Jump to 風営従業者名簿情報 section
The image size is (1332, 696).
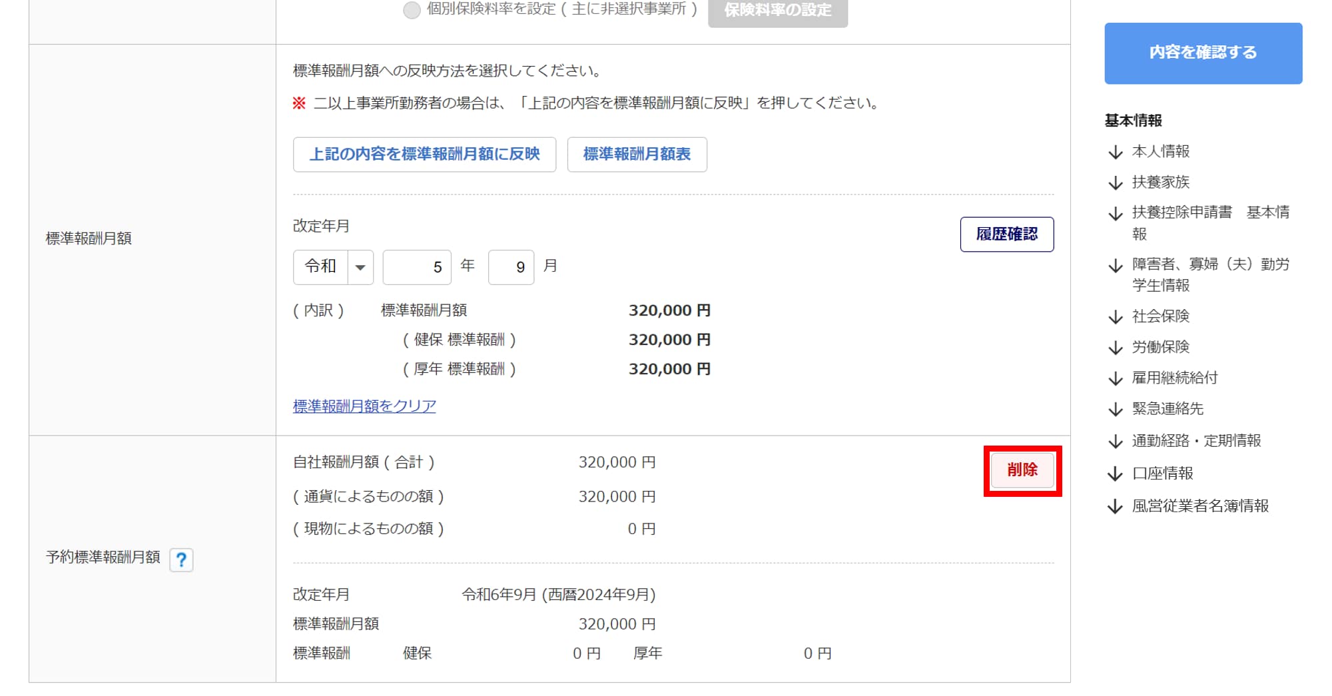tap(1200, 506)
